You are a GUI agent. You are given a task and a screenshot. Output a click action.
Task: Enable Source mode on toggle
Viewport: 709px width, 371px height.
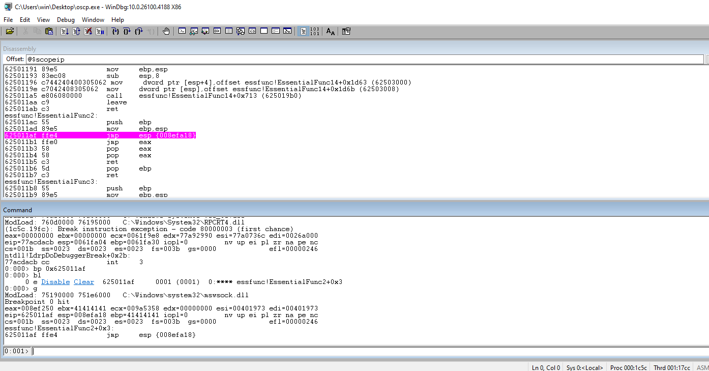pyautogui.click(x=303, y=32)
